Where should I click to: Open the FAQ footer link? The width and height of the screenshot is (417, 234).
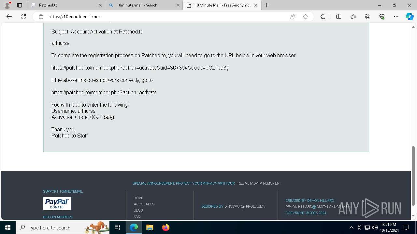137,216
